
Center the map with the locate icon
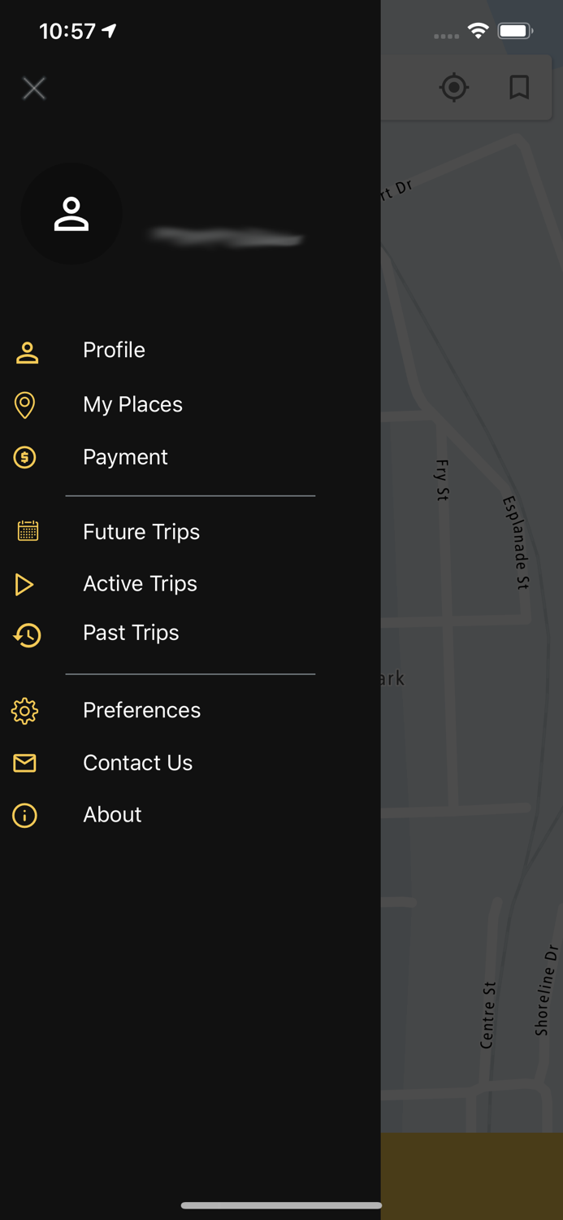(x=454, y=88)
